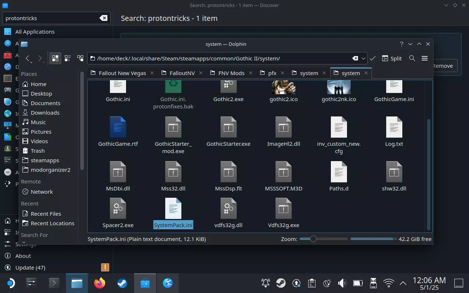Viewport: 469px width, 293px height.
Task: Confirm location path with checkmark icon
Action: [x=373, y=58]
